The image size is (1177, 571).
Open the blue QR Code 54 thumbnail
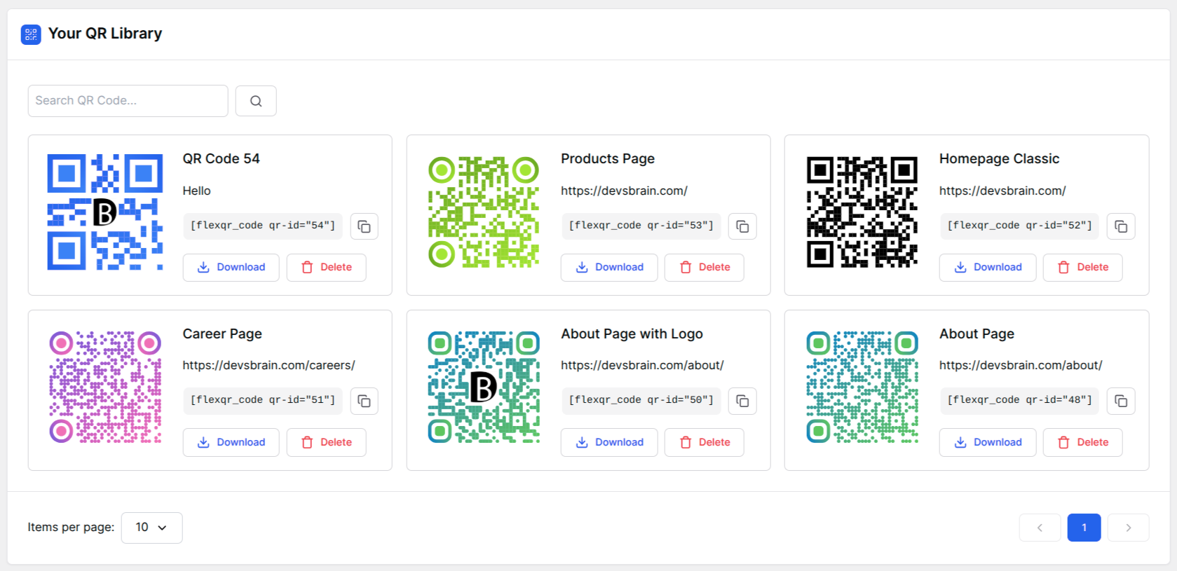tap(105, 212)
